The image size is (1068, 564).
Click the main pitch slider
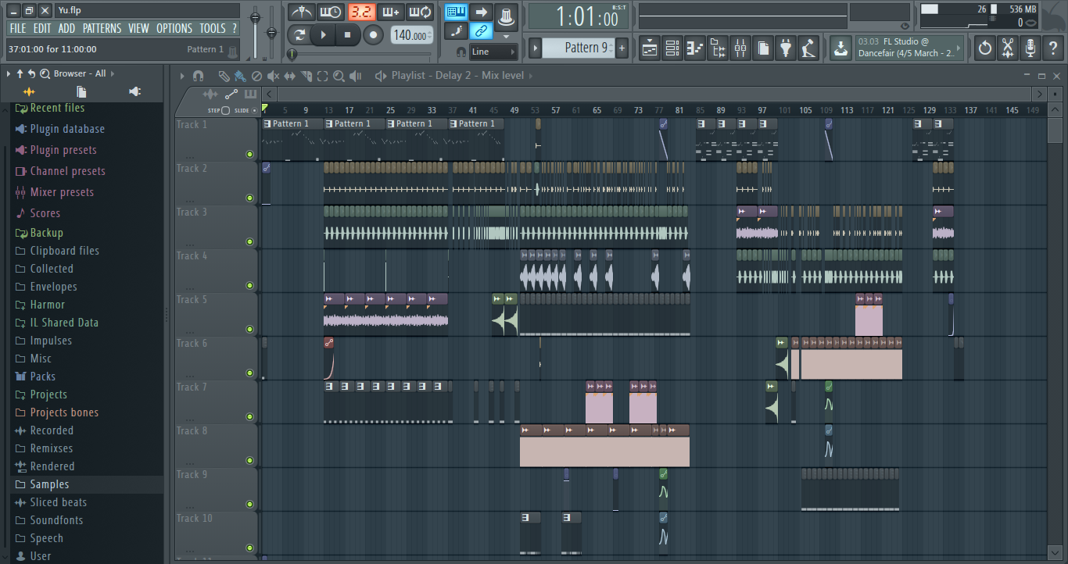click(x=272, y=31)
